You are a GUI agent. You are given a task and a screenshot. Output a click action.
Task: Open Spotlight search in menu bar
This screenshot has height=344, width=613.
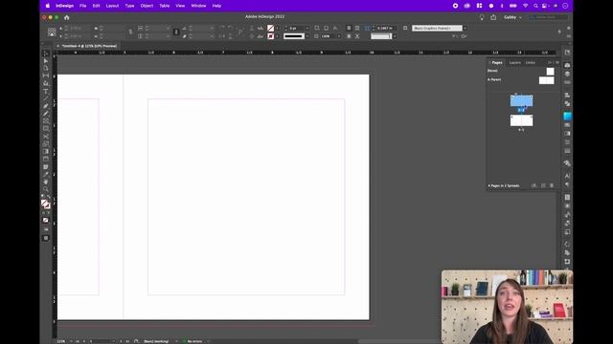(535, 6)
